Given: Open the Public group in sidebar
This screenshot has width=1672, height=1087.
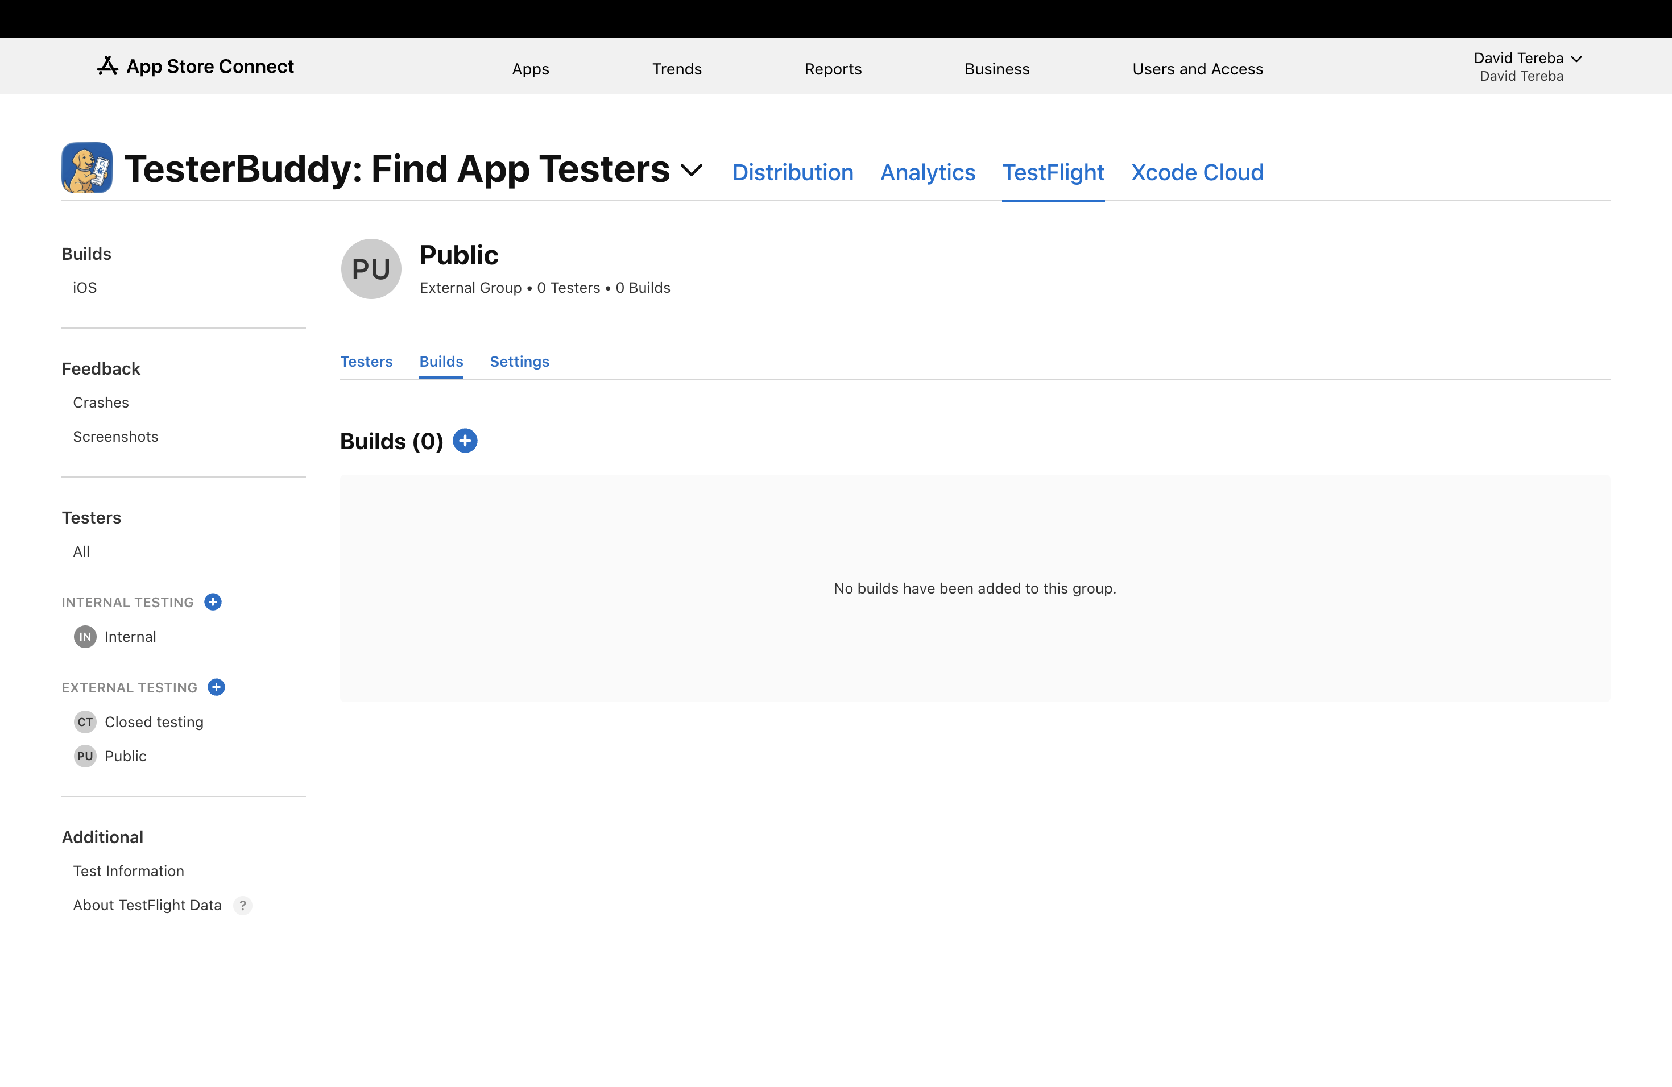Looking at the screenshot, I should [126, 756].
